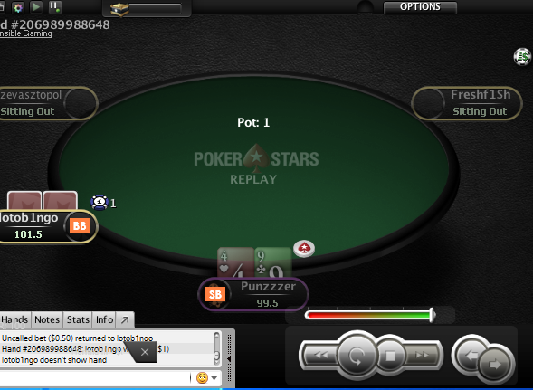Image resolution: width=533 pixels, height=390 pixels.
Task: Stop the hand replay
Action: 390,356
